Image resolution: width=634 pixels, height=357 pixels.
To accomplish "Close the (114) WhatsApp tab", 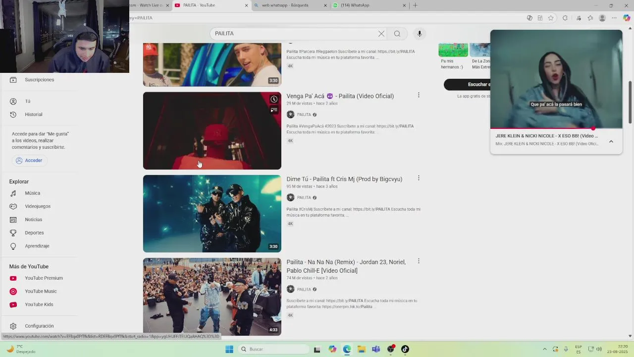I will coord(405,5).
